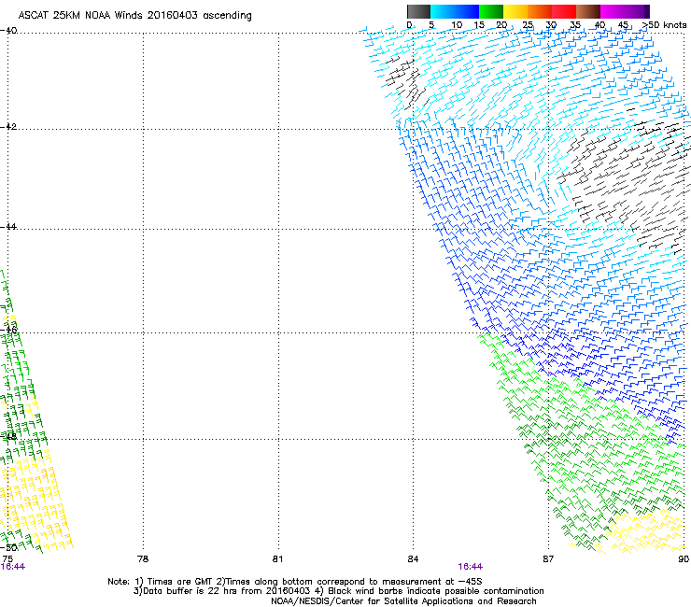The image size is (691, 607).
Task: Click the '>50 knots' legend label
Action: pyautogui.click(x=664, y=25)
